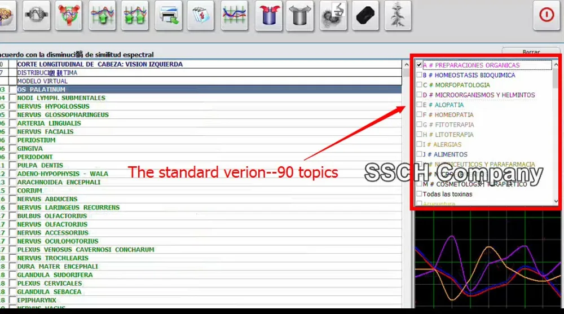
Task: Tick checkbox next to GINGIVA
Action: click(x=12, y=149)
